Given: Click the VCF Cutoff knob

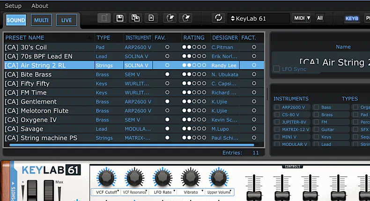Looking at the screenshot, I should [x=106, y=178].
